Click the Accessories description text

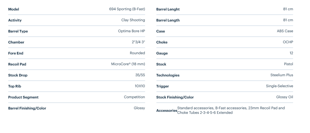(231, 110)
